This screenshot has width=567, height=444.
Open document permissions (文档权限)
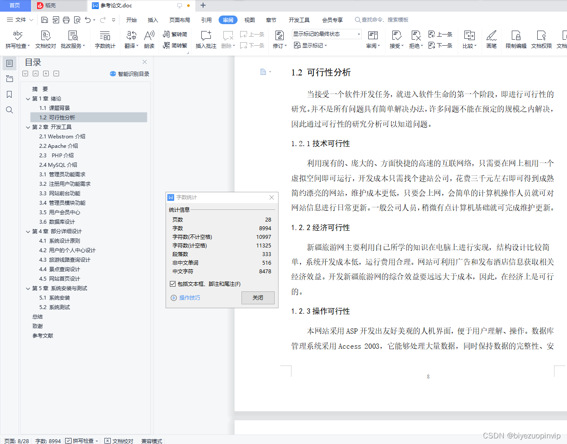coord(541,39)
